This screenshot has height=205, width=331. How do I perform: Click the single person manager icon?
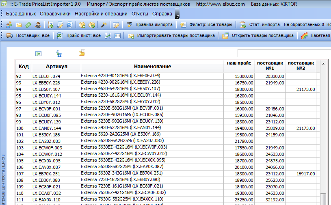pyautogui.click(x=38, y=25)
